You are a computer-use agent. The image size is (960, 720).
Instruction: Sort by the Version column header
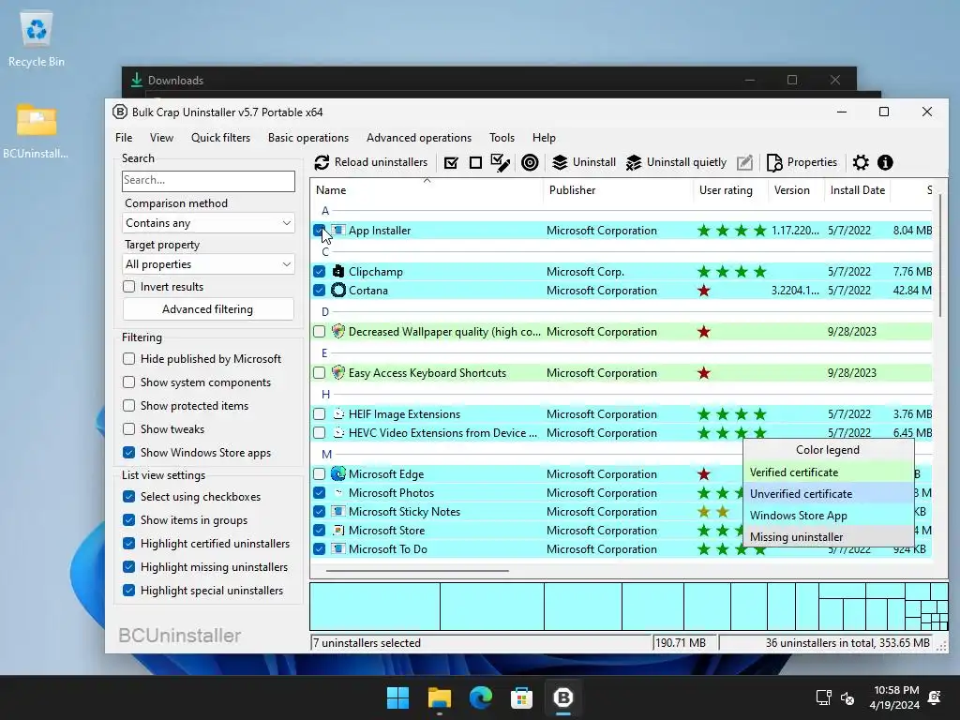point(796,189)
